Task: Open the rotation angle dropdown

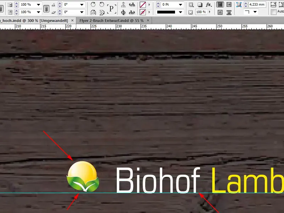Action: pos(82,5)
